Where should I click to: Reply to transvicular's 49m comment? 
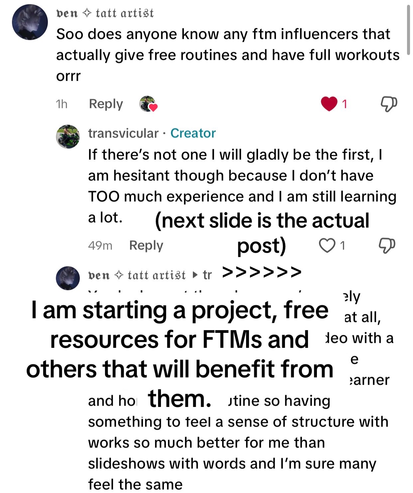[x=146, y=246]
